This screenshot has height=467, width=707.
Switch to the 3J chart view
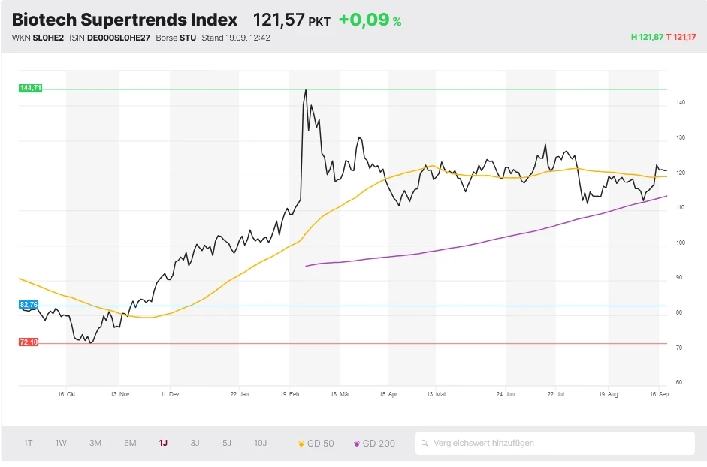194,443
